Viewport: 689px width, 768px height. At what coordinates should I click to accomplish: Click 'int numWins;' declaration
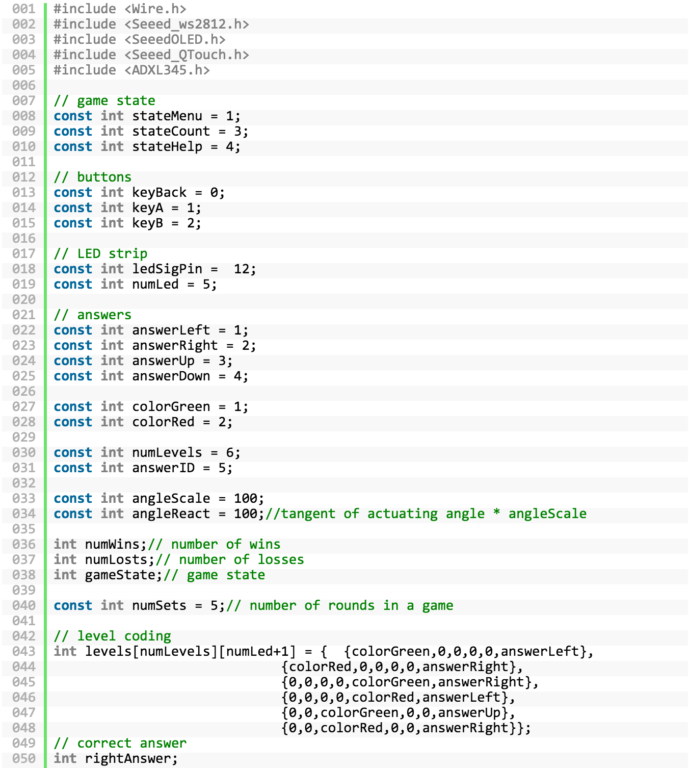click(x=100, y=544)
